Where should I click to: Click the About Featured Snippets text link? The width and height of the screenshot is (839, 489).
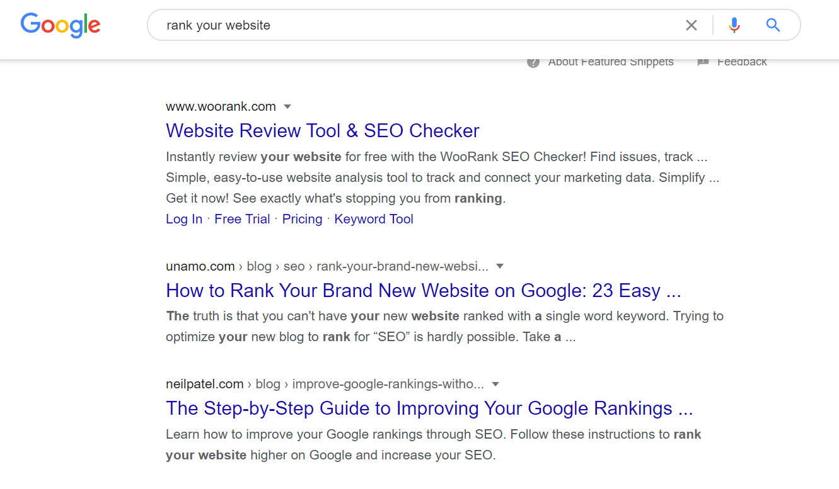click(610, 62)
